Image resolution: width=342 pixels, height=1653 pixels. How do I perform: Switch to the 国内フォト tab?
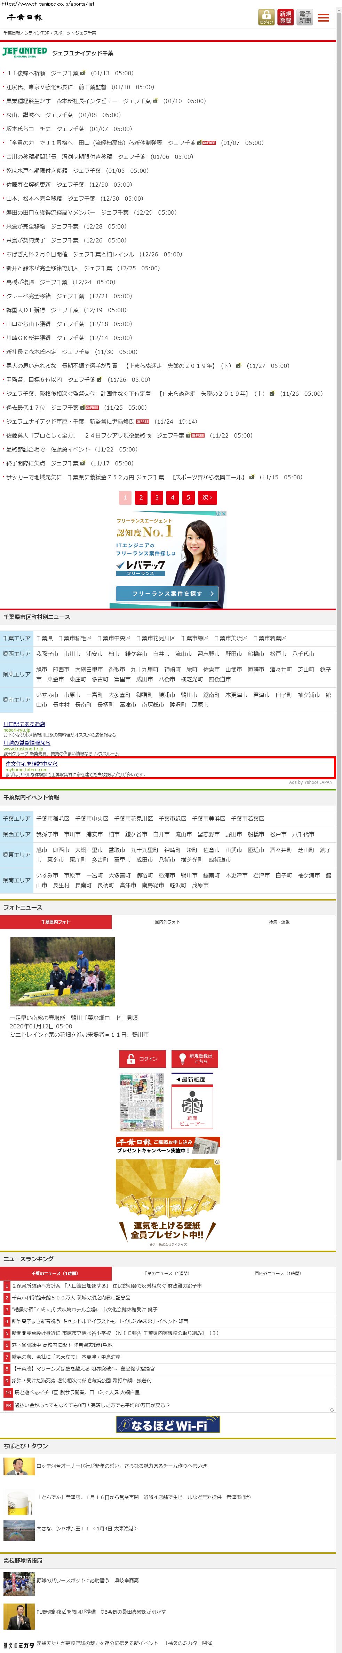[x=167, y=922]
